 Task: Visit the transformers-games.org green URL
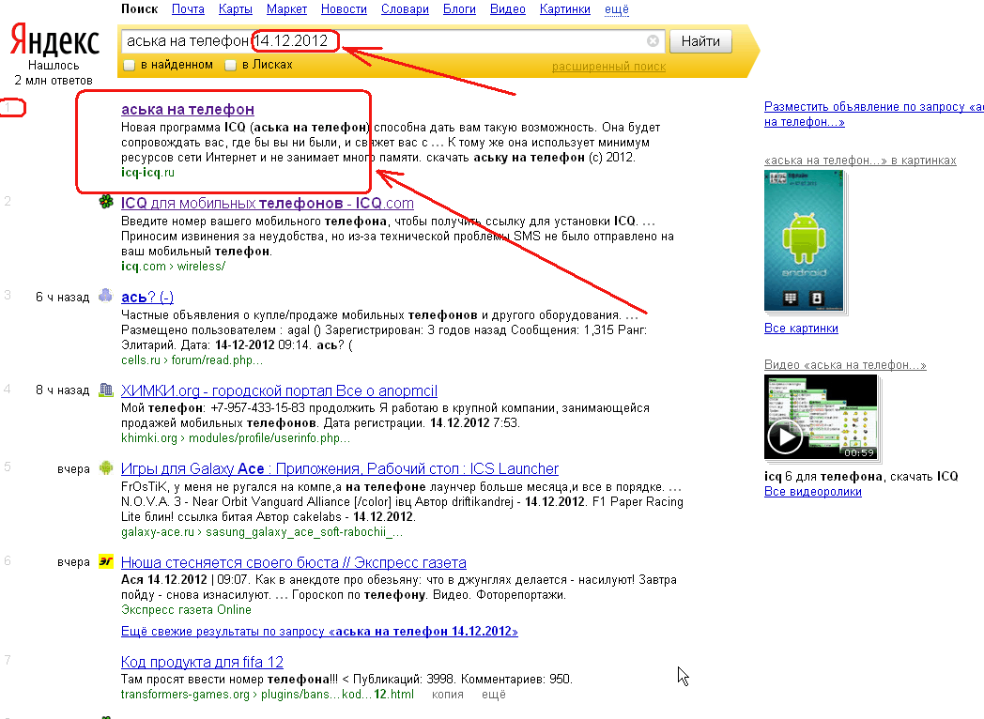(x=185, y=695)
